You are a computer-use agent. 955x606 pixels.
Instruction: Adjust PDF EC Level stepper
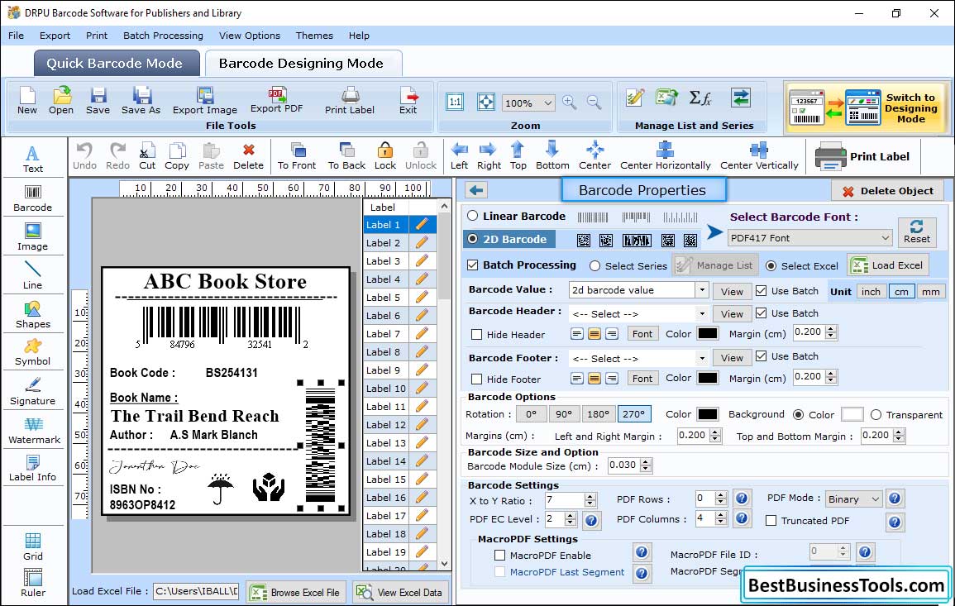(570, 519)
